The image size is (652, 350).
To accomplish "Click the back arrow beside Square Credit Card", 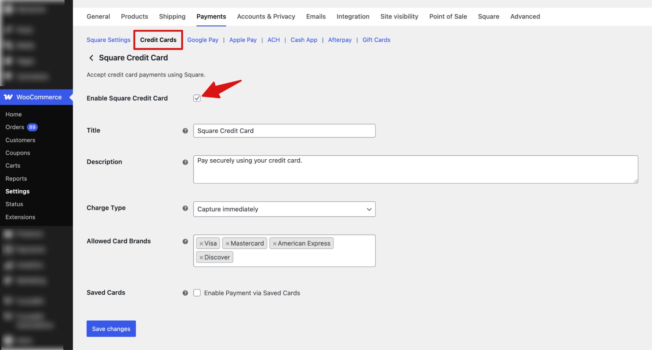I will [91, 58].
